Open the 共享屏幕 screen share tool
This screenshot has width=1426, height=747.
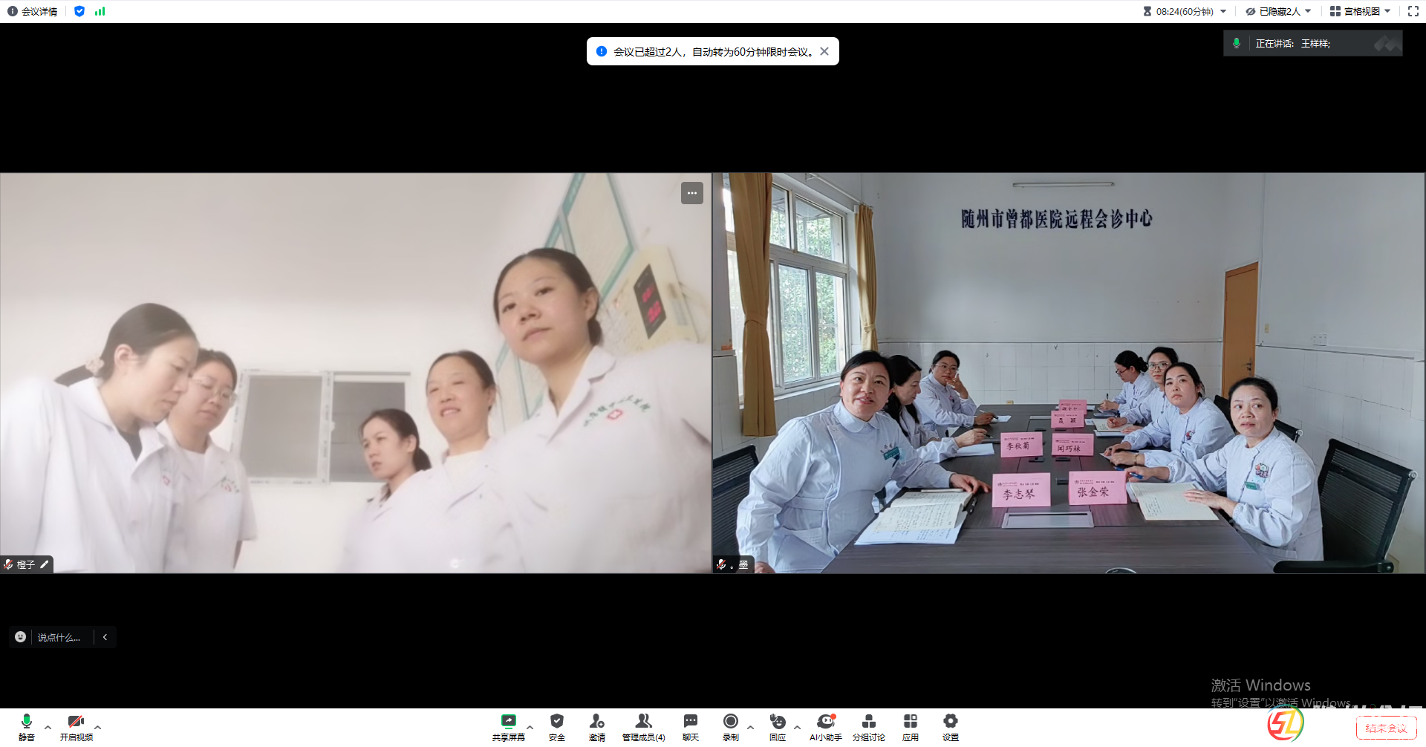tap(508, 725)
